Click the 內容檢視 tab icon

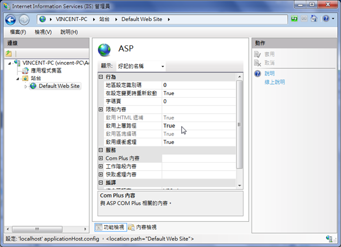point(131,227)
